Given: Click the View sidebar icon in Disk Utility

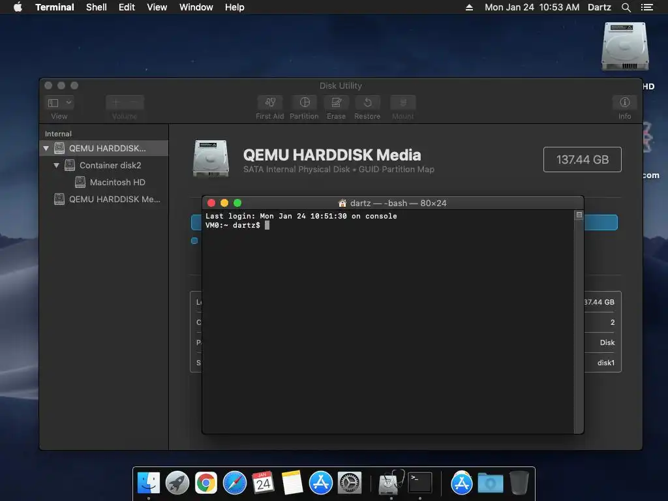Looking at the screenshot, I should [53, 102].
